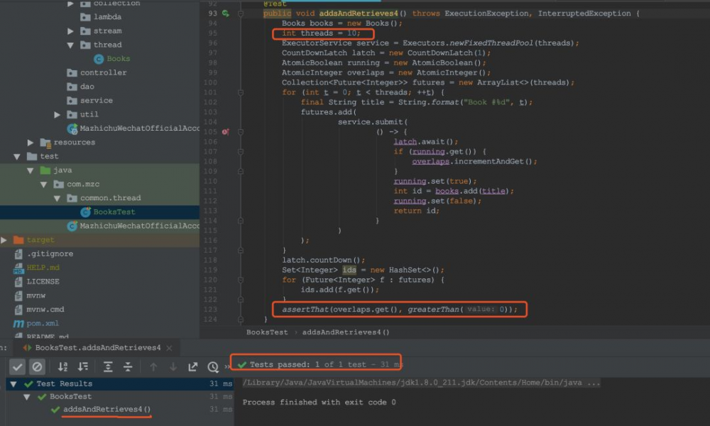Click the export test results icon
The image size is (710, 426).
click(x=193, y=366)
